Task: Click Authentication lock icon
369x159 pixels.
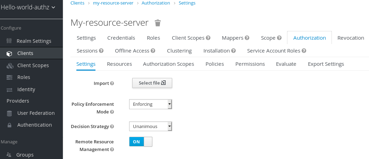Action: point(9,125)
